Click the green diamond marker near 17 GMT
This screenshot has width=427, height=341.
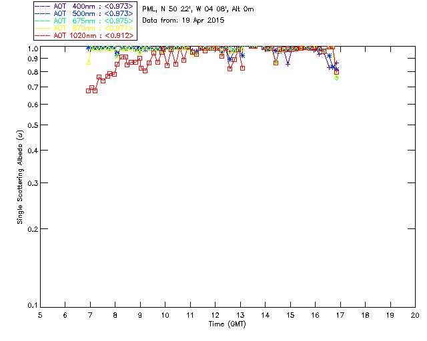[336, 79]
